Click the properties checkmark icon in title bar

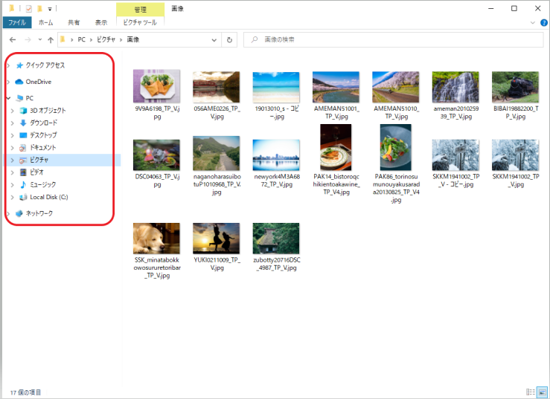point(28,8)
